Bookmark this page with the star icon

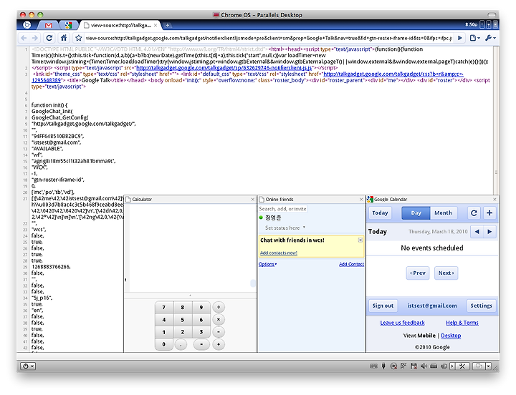pos(78,38)
